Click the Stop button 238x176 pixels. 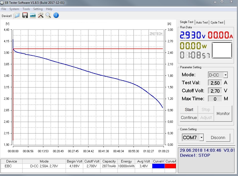tap(206, 109)
